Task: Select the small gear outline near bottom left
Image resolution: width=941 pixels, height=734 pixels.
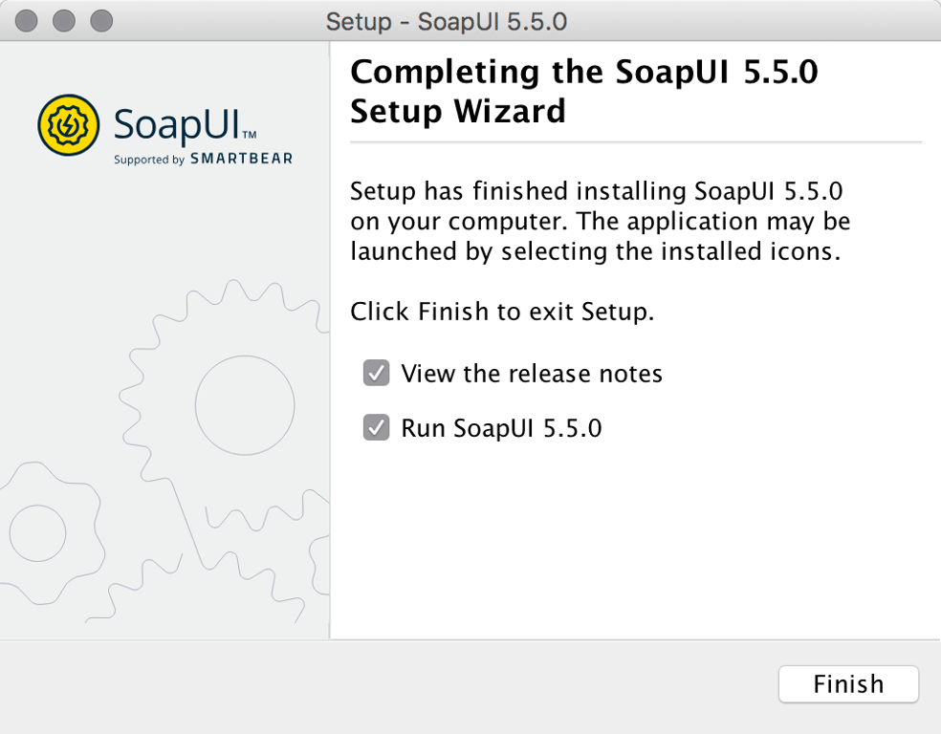Action: pos(38,533)
